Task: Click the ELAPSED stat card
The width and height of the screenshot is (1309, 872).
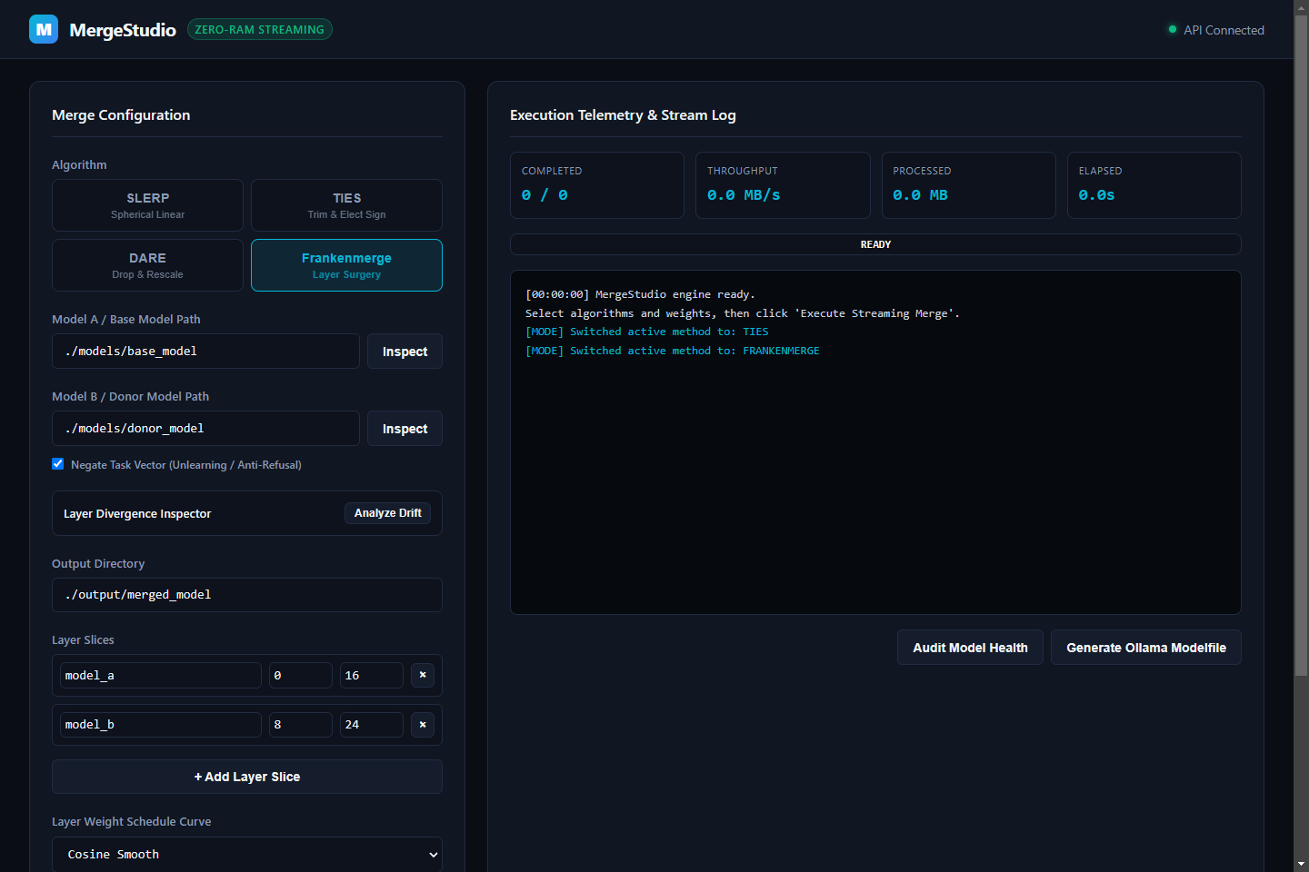Action: pos(1154,185)
